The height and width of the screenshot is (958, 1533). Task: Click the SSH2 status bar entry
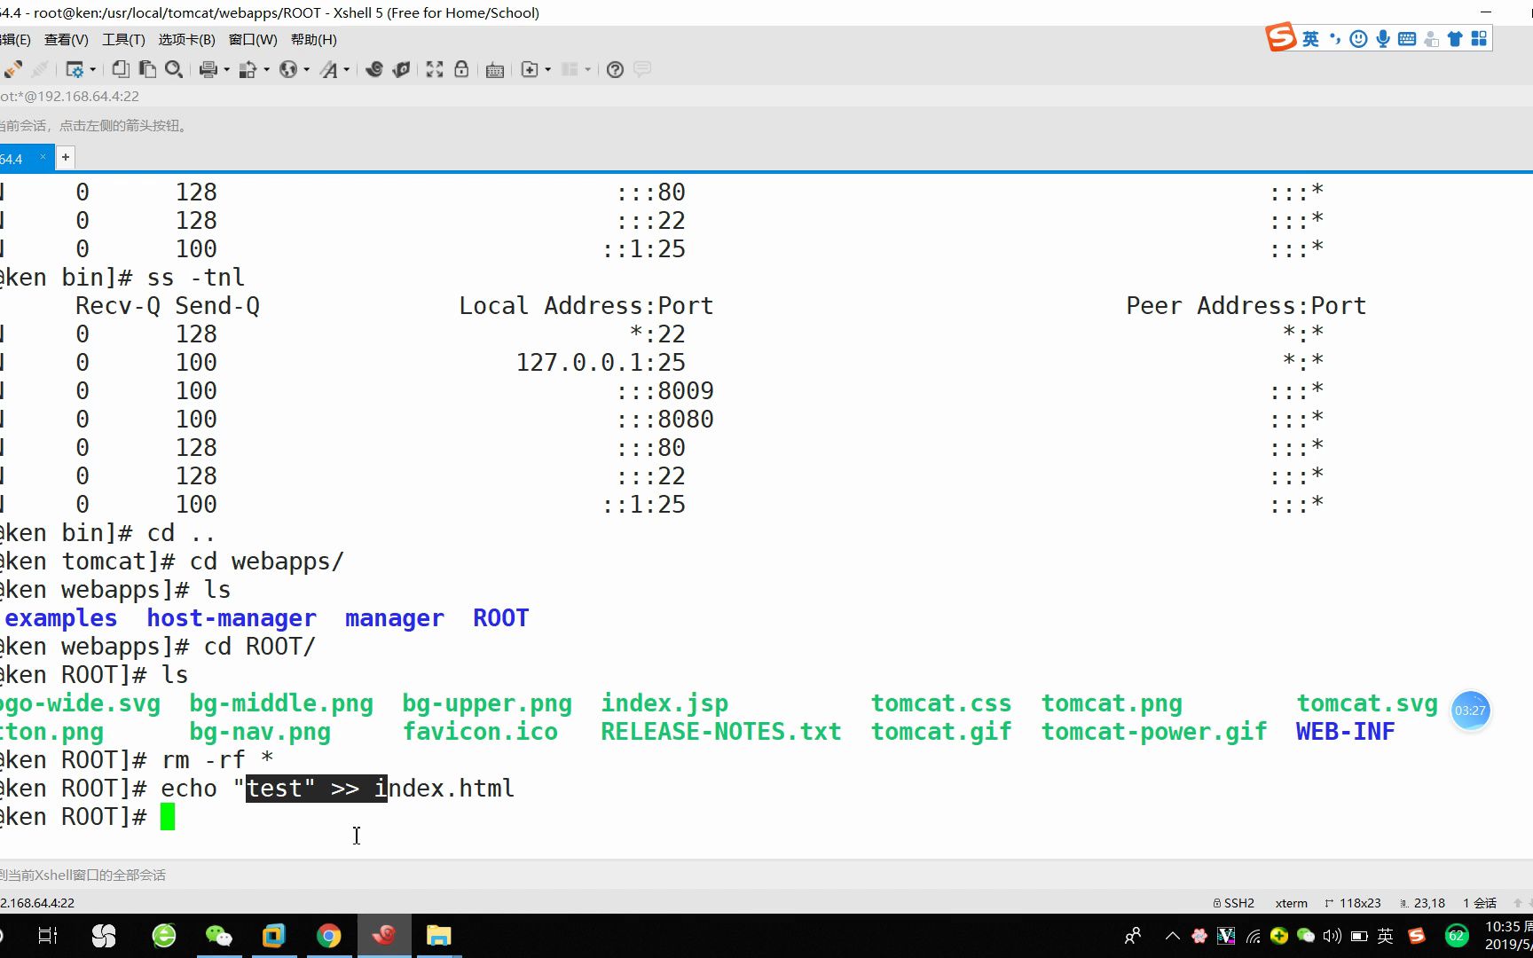(x=1234, y=903)
